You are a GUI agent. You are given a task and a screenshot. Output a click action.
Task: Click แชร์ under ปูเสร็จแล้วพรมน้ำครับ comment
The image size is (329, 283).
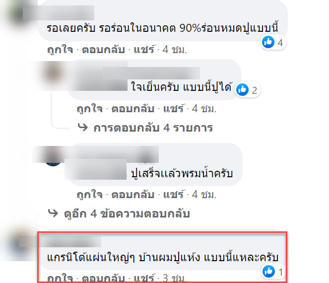pyautogui.click(x=174, y=195)
